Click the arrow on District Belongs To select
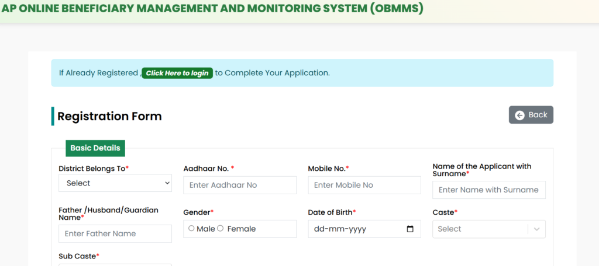 tap(167, 183)
